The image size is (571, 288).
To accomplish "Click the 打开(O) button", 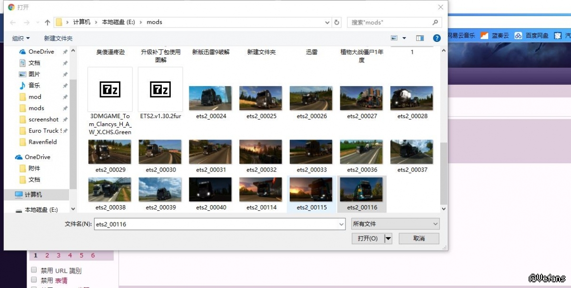I will coord(368,238).
